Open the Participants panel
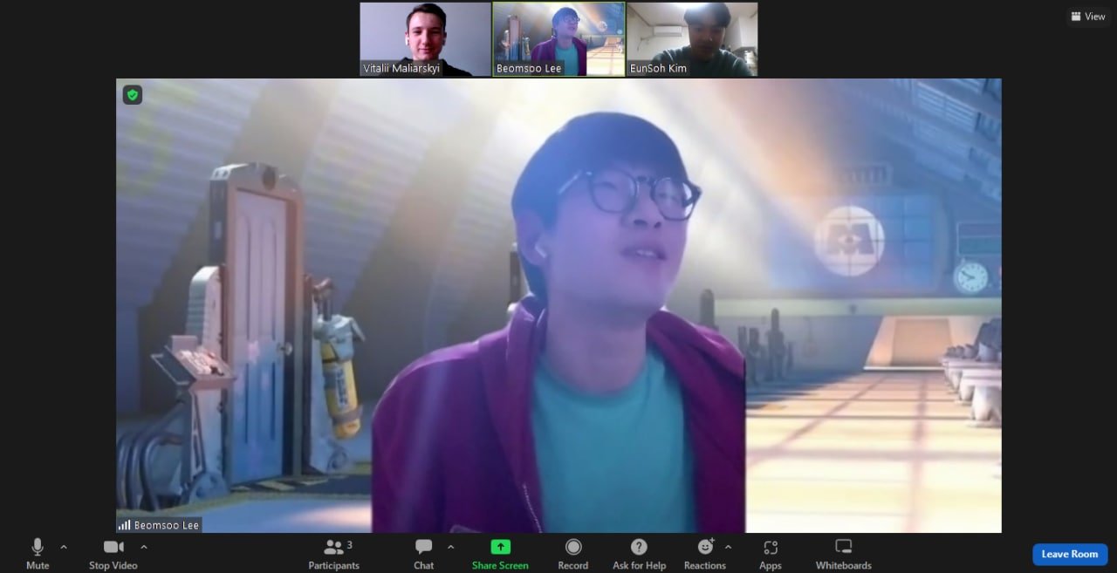1117x573 pixels. tap(333, 554)
